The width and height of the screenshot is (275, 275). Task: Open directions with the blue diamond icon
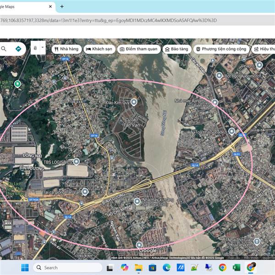coord(18,49)
